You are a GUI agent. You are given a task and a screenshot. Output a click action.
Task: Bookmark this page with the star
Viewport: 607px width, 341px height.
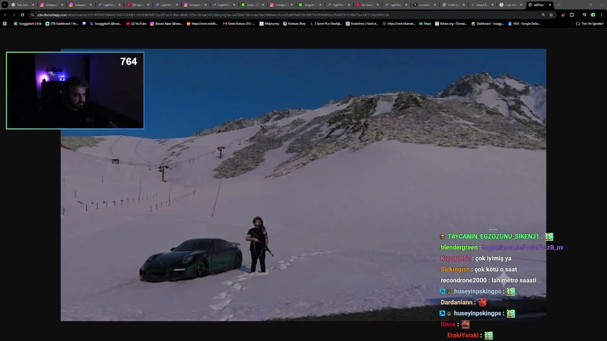click(551, 15)
